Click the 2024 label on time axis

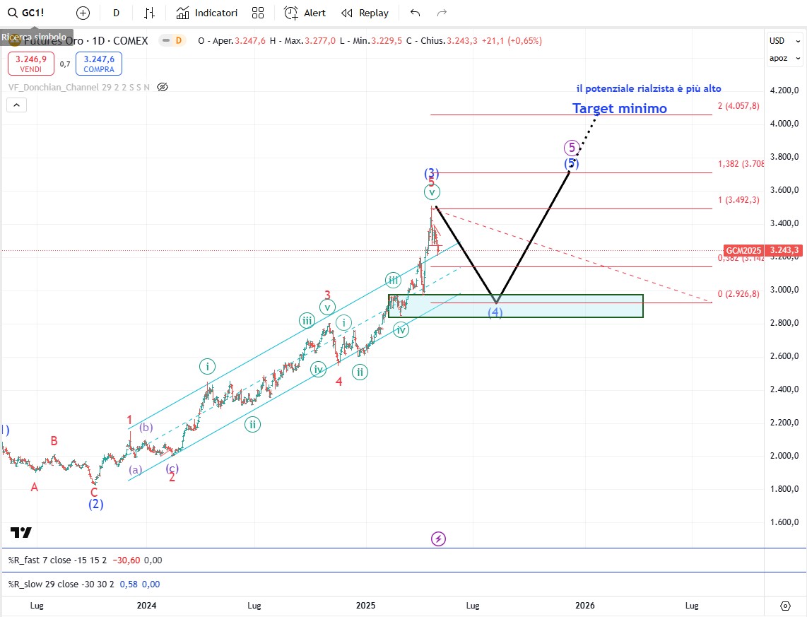pyautogui.click(x=147, y=606)
